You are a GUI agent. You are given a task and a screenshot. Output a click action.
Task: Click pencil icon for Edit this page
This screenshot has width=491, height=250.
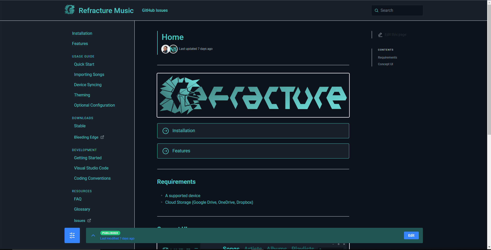(380, 35)
